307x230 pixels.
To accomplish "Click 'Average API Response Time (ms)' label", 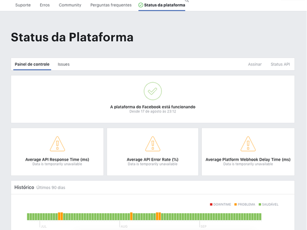I will tap(57, 159).
